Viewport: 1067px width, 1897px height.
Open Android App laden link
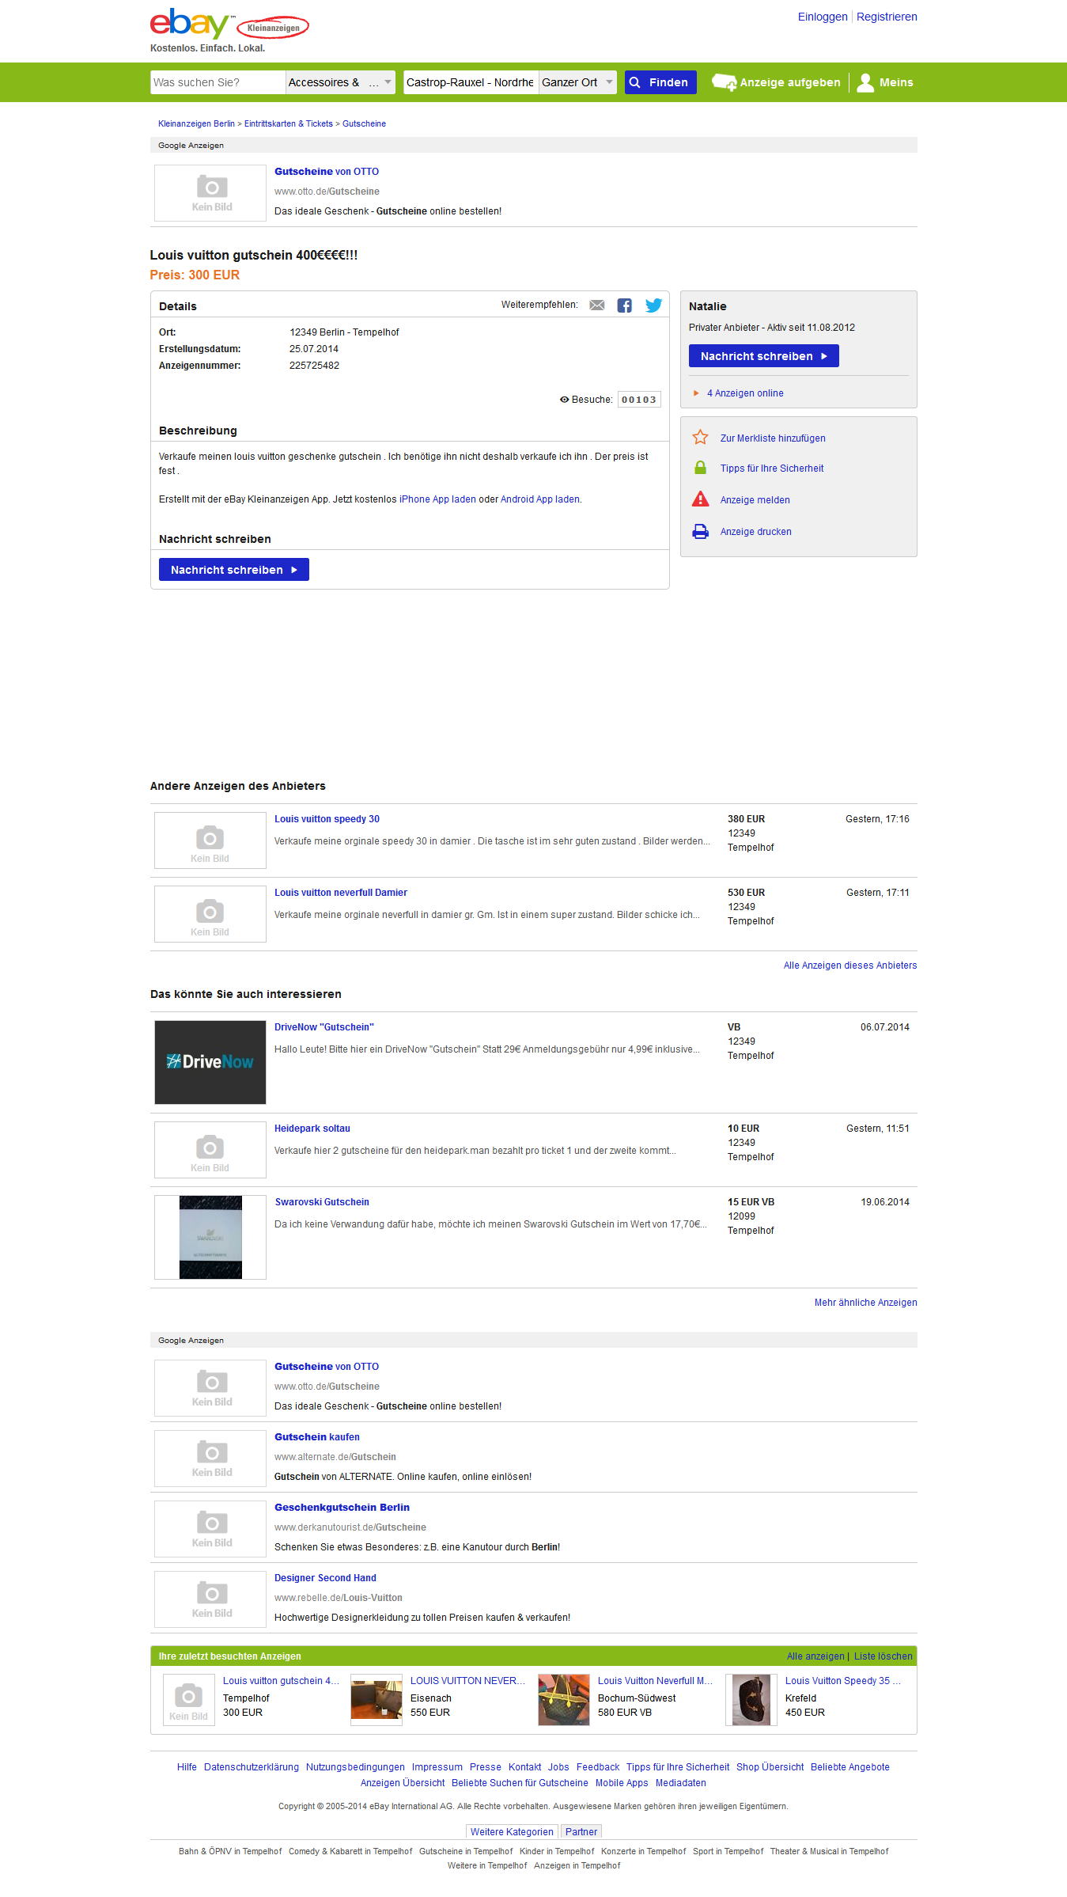540,499
